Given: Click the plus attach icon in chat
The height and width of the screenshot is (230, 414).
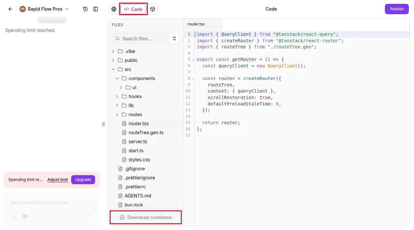Looking at the screenshot, I should (14, 216).
